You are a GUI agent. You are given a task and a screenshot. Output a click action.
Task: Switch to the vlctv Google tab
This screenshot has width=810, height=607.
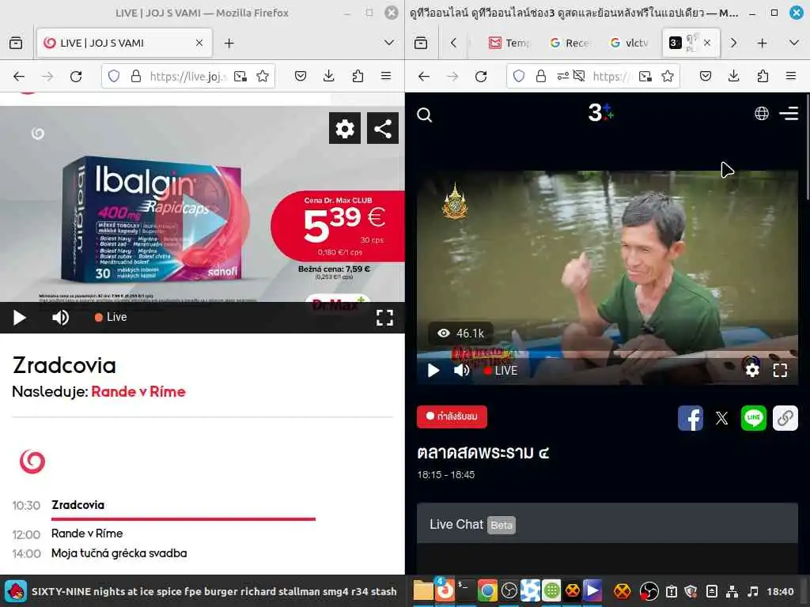(x=629, y=43)
